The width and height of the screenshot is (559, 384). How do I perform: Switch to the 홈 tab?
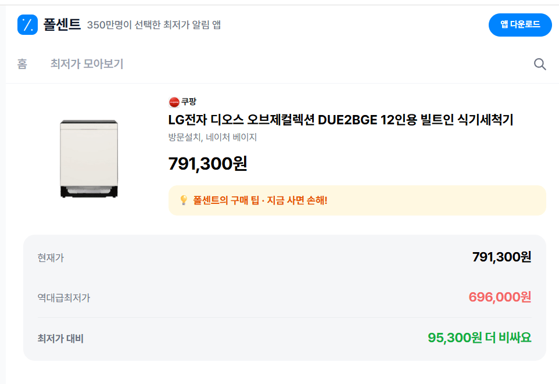(21, 64)
